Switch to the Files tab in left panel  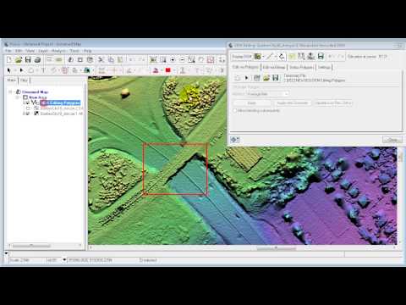(x=24, y=80)
